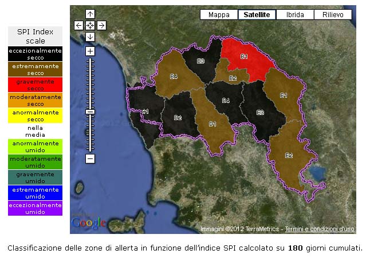This screenshot has width=366, height=258.
Task: Pan the map upward with the arrow
Action: (90, 14)
